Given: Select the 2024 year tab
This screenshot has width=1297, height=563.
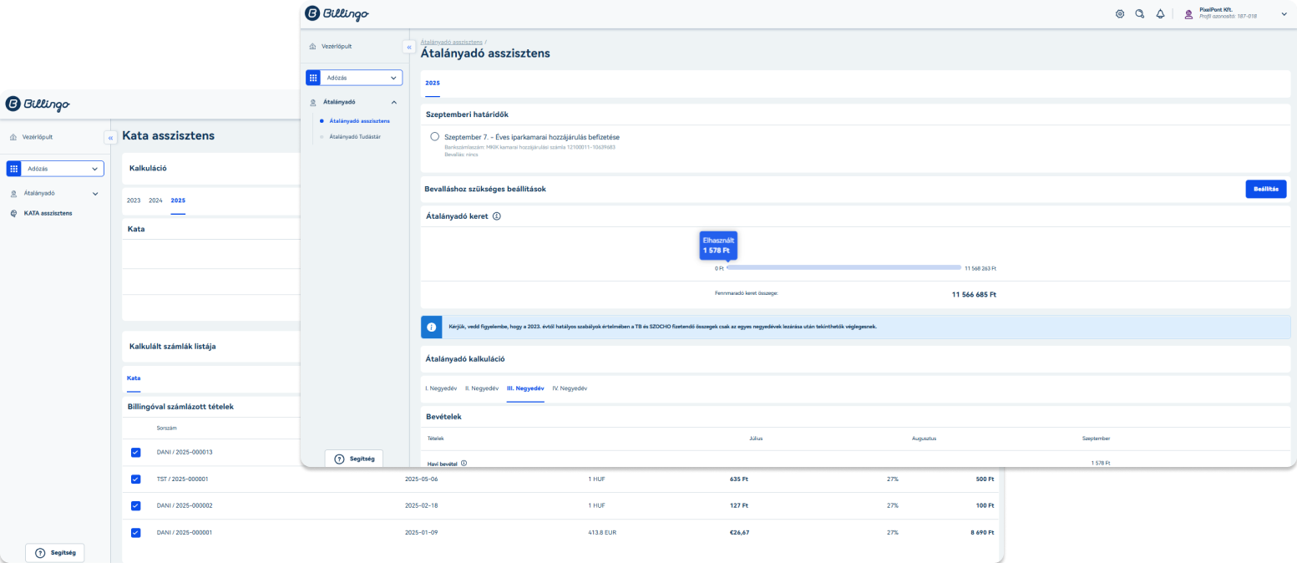Looking at the screenshot, I should 155,200.
